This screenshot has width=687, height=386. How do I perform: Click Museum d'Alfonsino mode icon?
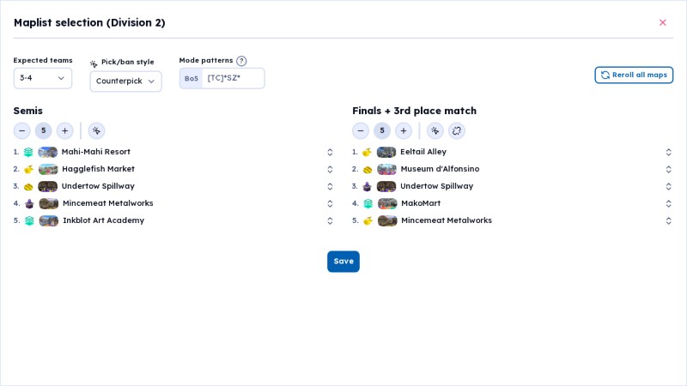368,169
